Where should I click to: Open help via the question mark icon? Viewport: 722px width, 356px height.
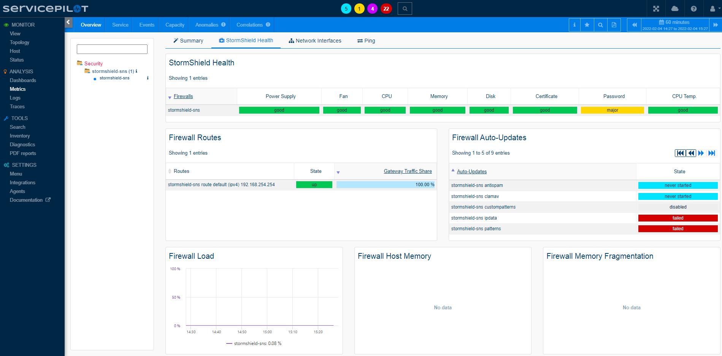point(693,9)
